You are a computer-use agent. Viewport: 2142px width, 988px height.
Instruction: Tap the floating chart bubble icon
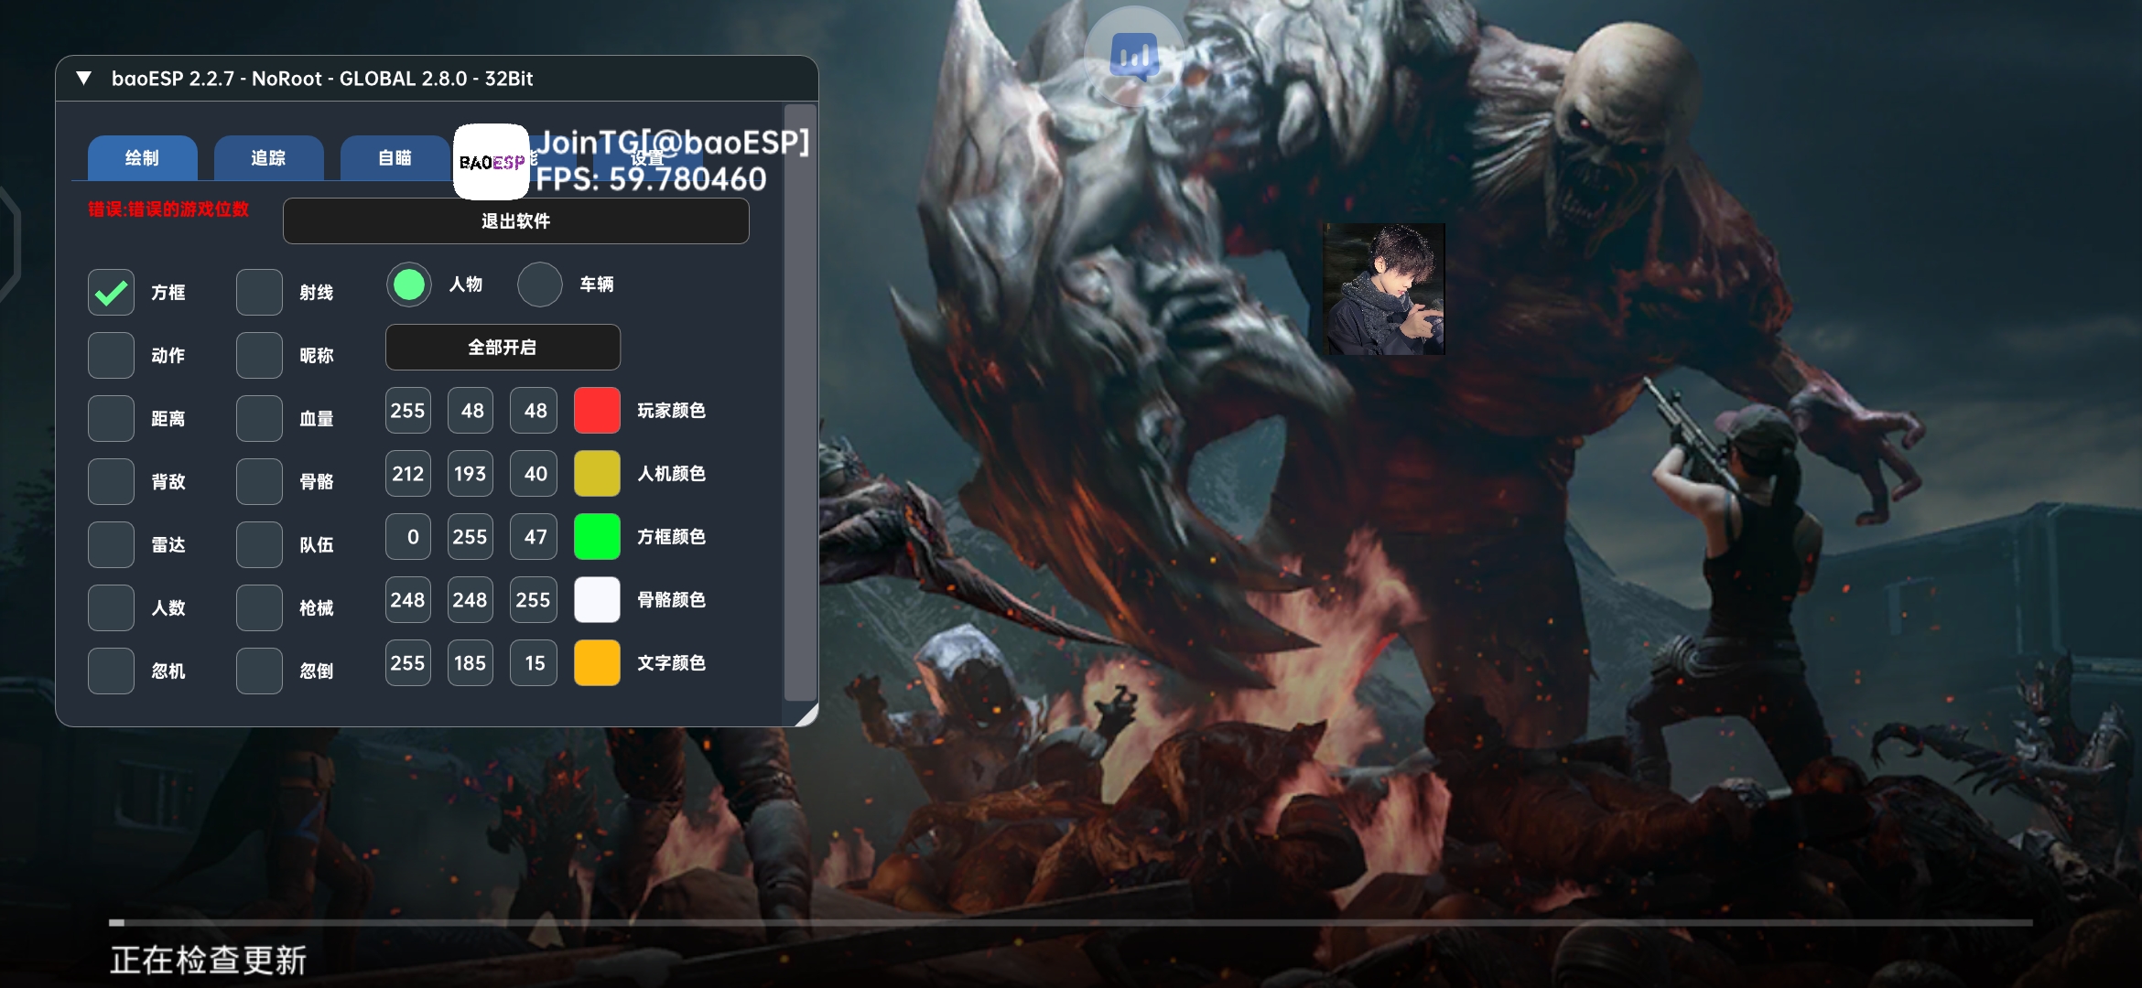(x=1134, y=57)
